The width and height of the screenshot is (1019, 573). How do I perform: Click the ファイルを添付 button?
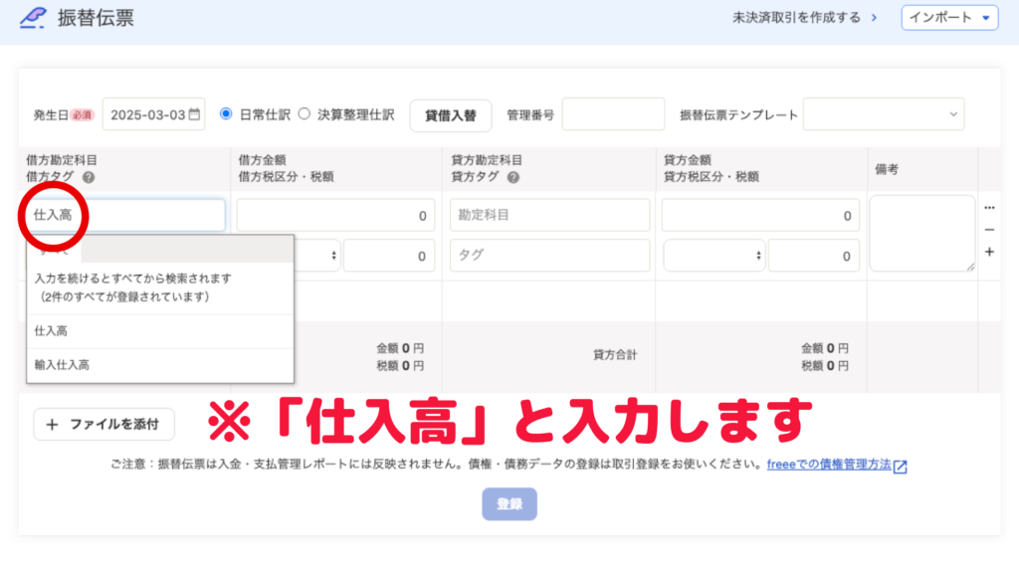[x=104, y=424]
